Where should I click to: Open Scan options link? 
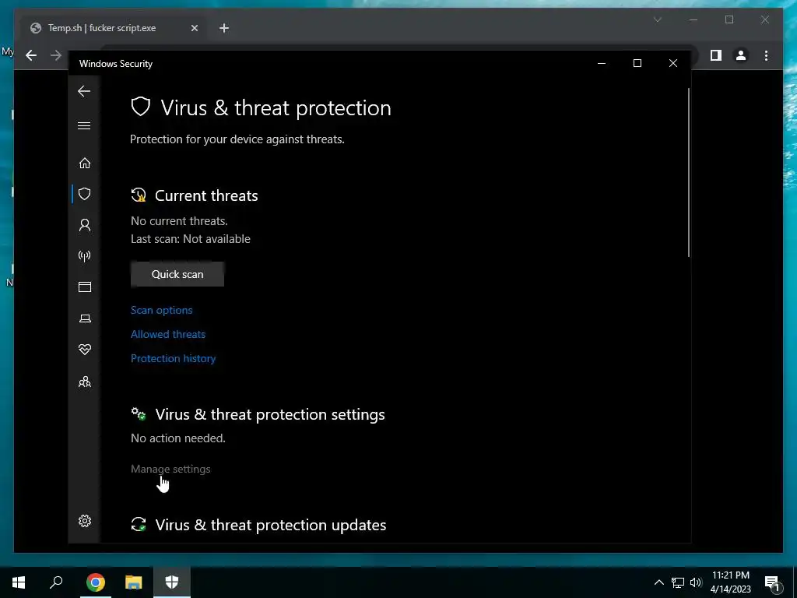click(x=162, y=310)
